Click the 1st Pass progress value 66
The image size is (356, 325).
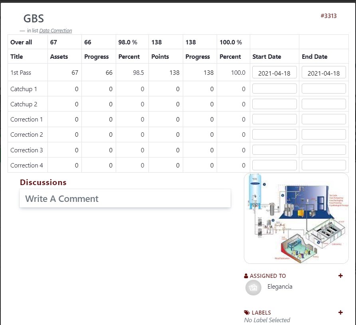pos(109,72)
